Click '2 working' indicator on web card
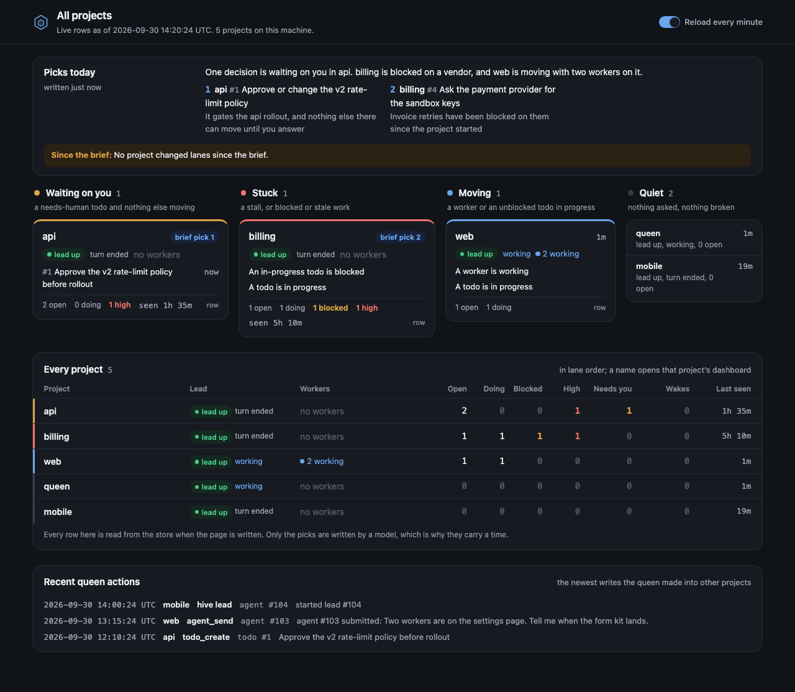The width and height of the screenshot is (795, 692). 557,254
